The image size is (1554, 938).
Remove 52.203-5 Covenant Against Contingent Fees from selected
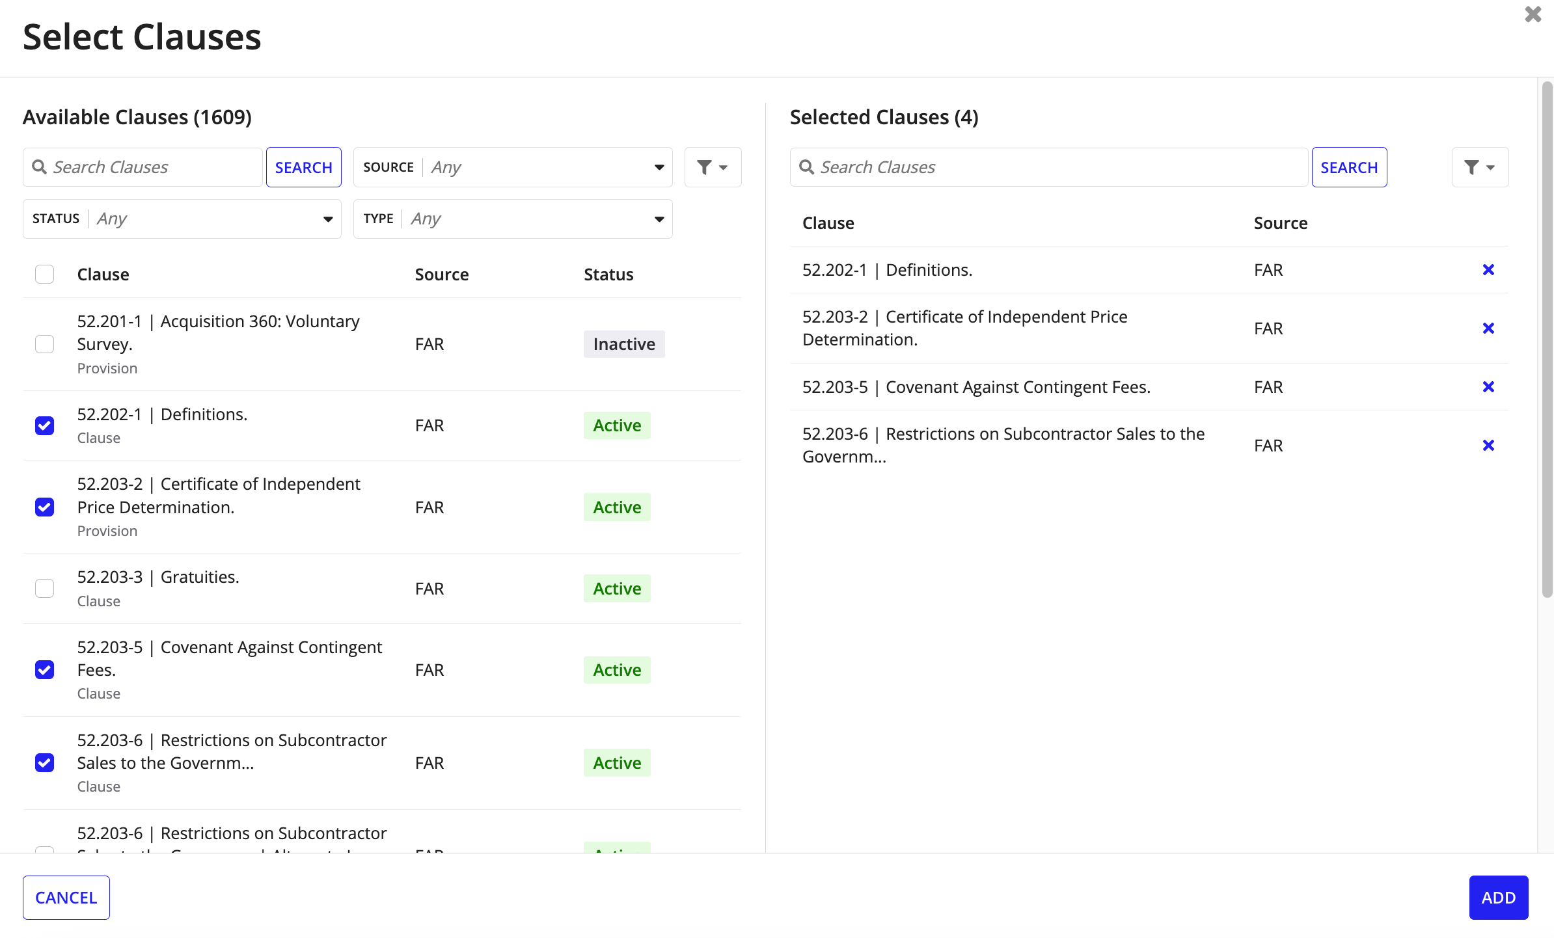coord(1488,387)
